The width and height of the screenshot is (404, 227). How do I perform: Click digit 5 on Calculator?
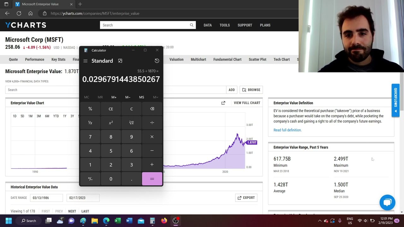point(111,151)
